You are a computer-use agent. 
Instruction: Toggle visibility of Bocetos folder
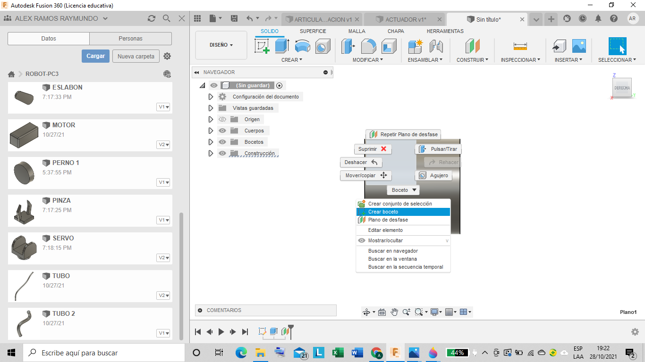click(x=222, y=142)
